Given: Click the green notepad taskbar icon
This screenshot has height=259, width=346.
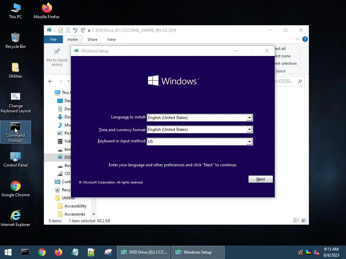Looking at the screenshot, I should (x=91, y=252).
